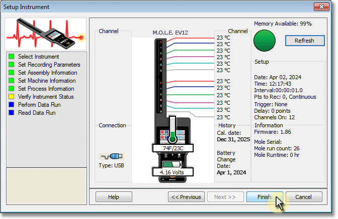
Task: Click the M.O.L.E. heartbeat logo image
Action: (45, 34)
